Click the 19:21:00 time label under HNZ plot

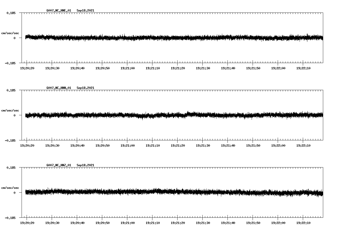click(x=128, y=223)
